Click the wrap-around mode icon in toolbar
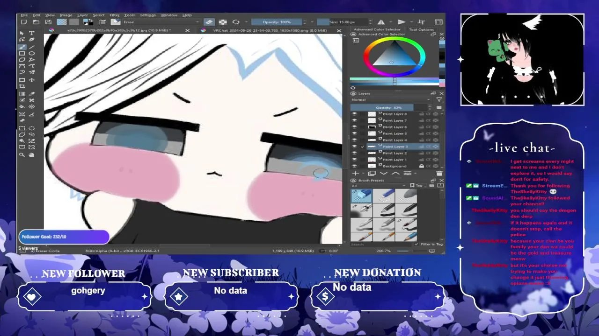The image size is (599, 336). point(421,22)
